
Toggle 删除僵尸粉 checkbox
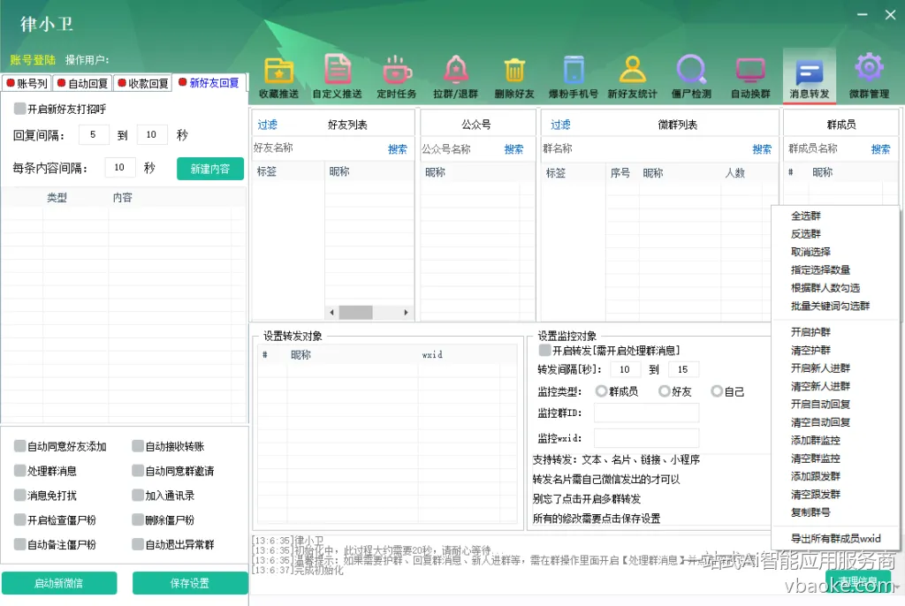click(x=138, y=519)
